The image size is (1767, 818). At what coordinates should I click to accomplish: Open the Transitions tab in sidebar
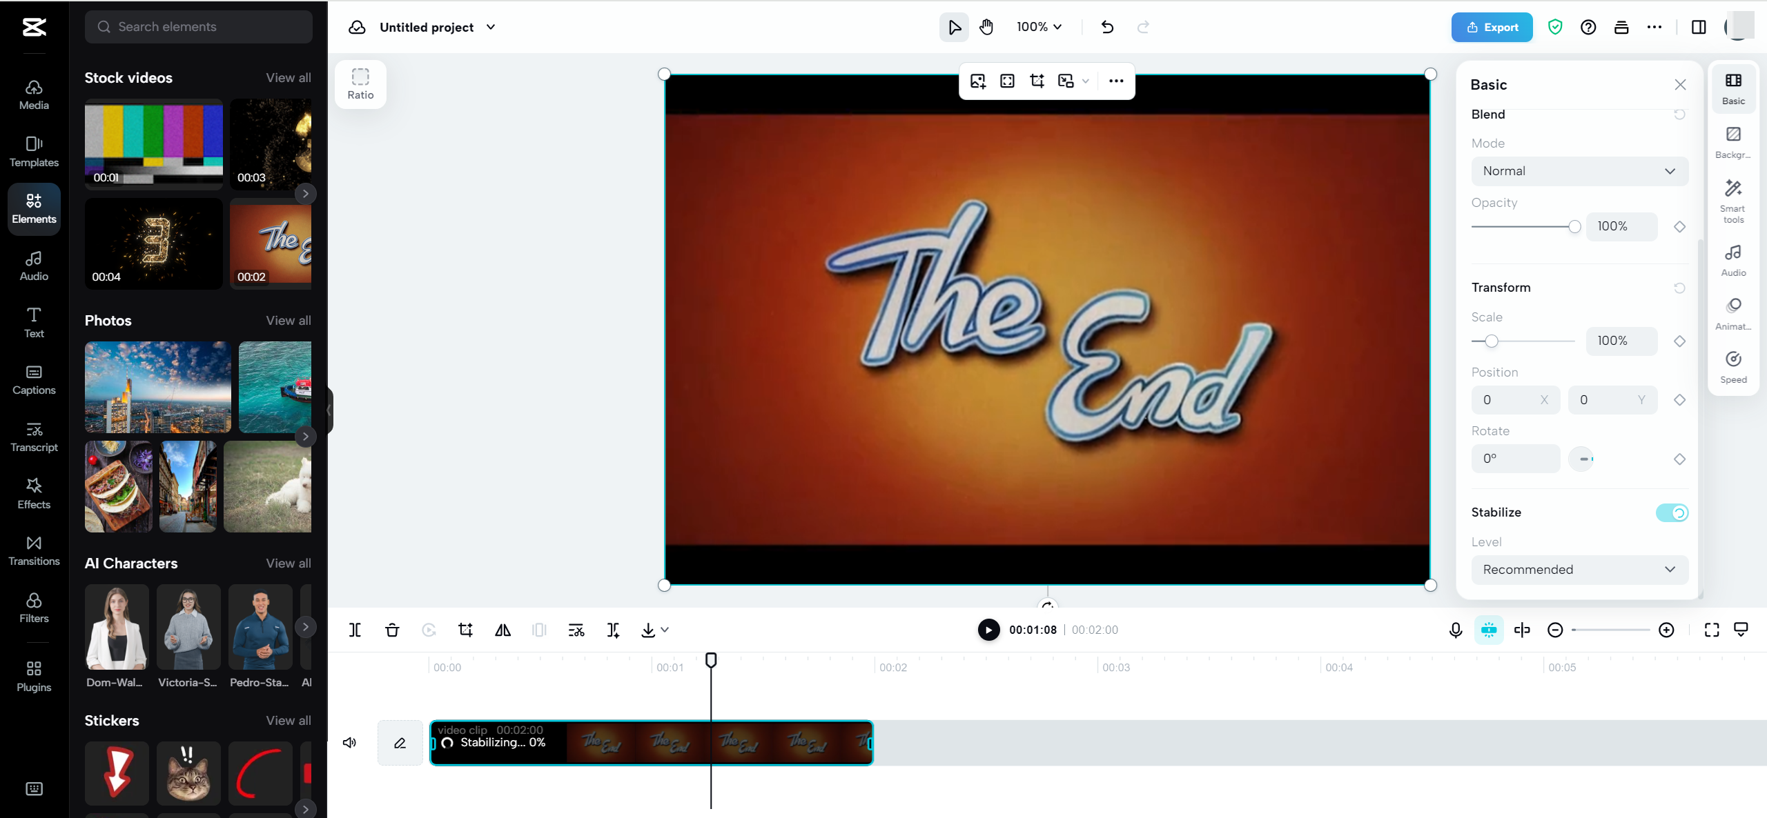(x=34, y=550)
